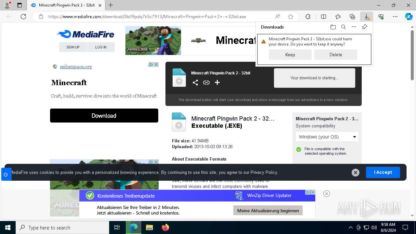Screen dimensions: 416x234
Task: Accept cookies with I Accept
Action: [x=383, y=172]
